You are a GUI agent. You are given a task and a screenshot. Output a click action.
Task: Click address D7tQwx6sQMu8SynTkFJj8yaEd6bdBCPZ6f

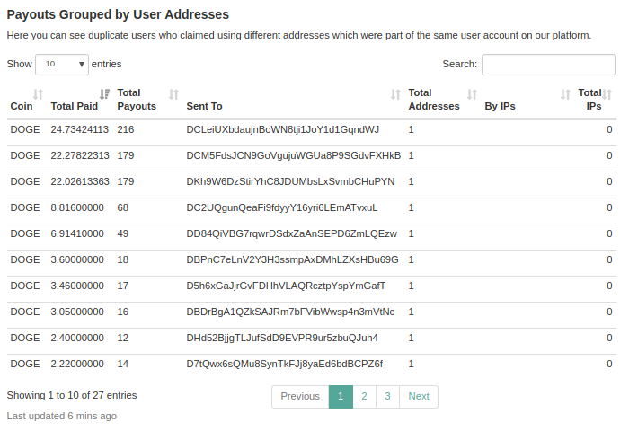(285, 364)
